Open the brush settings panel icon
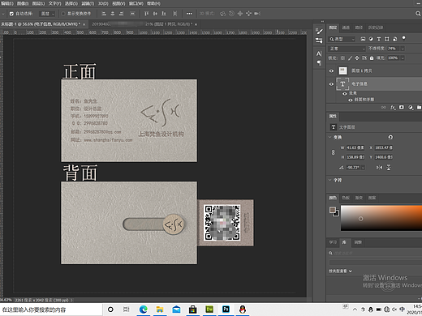 point(319,32)
